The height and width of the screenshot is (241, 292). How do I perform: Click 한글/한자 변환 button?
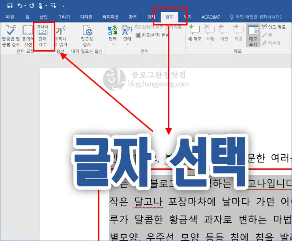[152, 35]
